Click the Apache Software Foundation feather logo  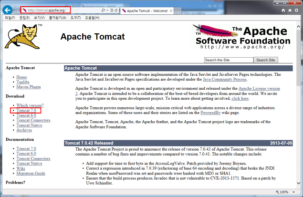pyautogui.click(x=241, y=37)
